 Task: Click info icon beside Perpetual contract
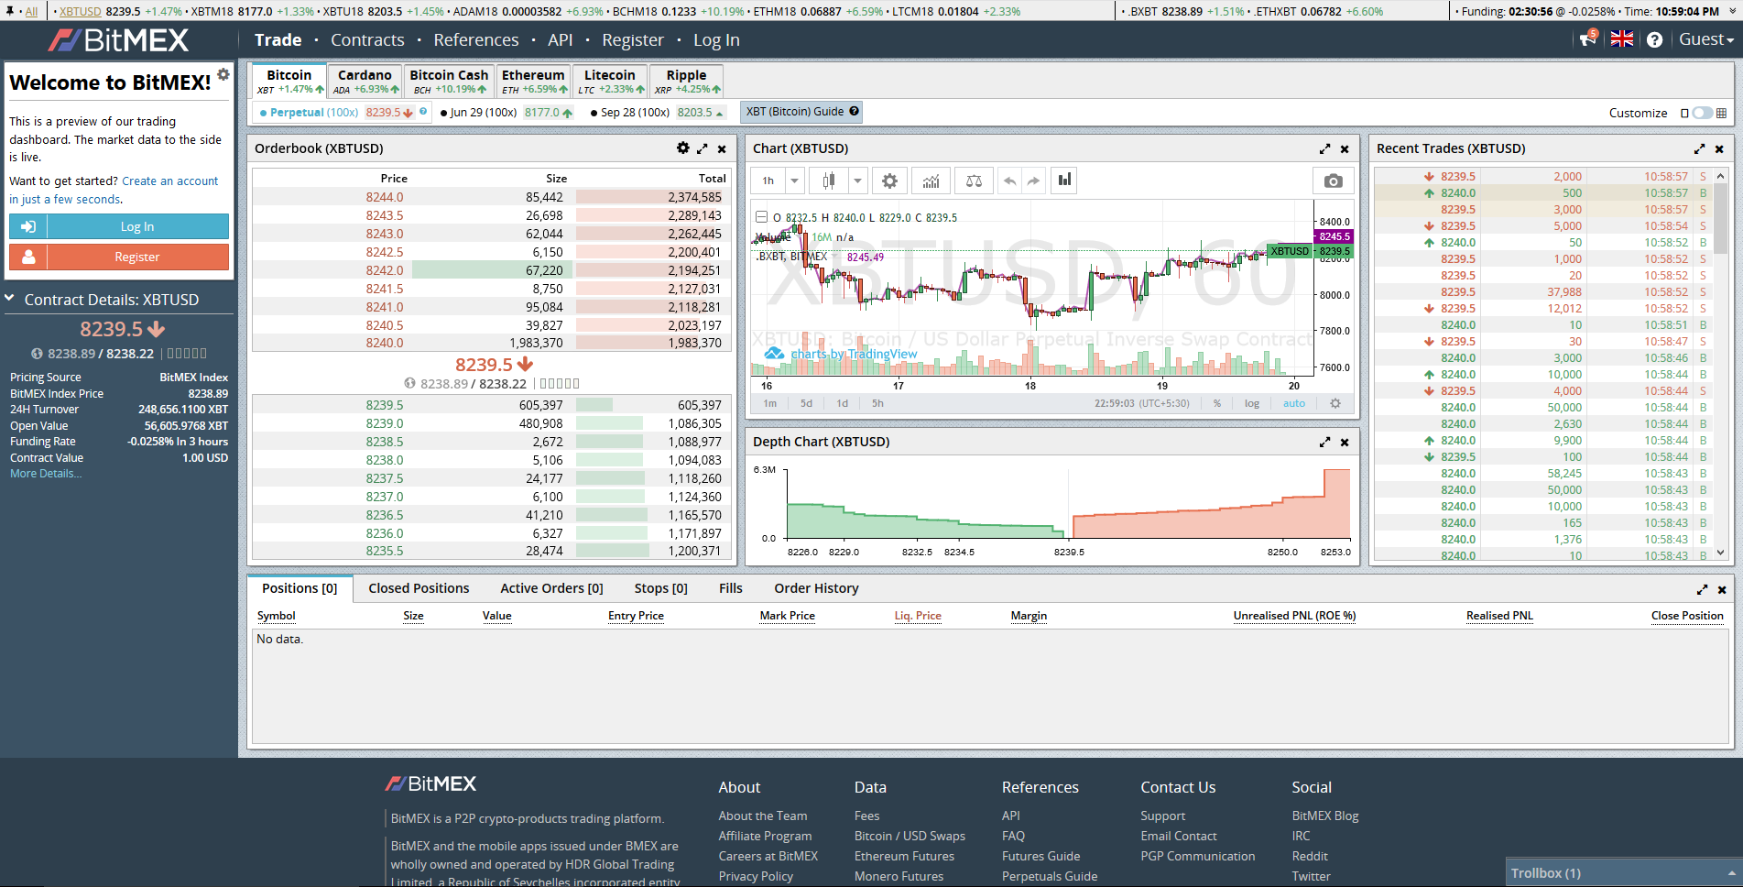423,111
